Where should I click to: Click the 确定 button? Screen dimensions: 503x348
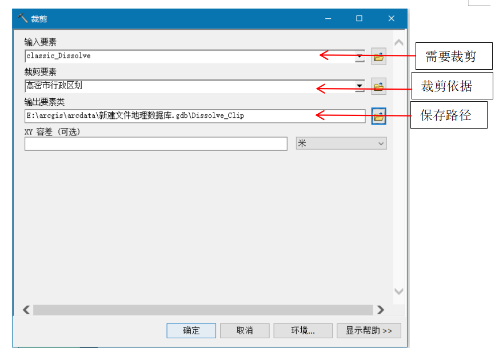point(191,331)
